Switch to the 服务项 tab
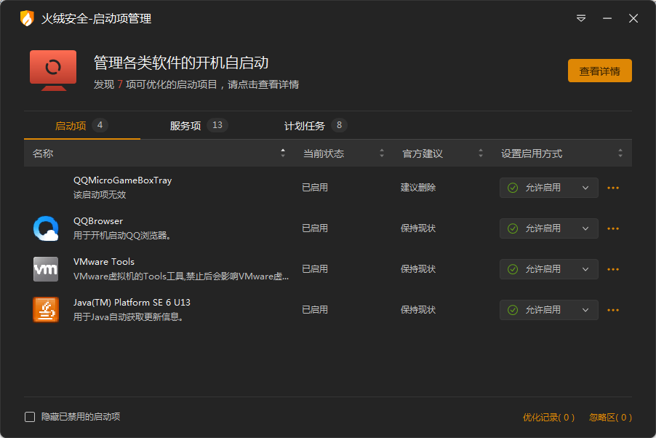This screenshot has height=438, width=656. (x=186, y=126)
